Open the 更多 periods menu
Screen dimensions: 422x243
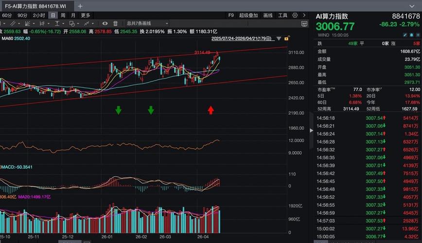pyautogui.click(x=86, y=16)
